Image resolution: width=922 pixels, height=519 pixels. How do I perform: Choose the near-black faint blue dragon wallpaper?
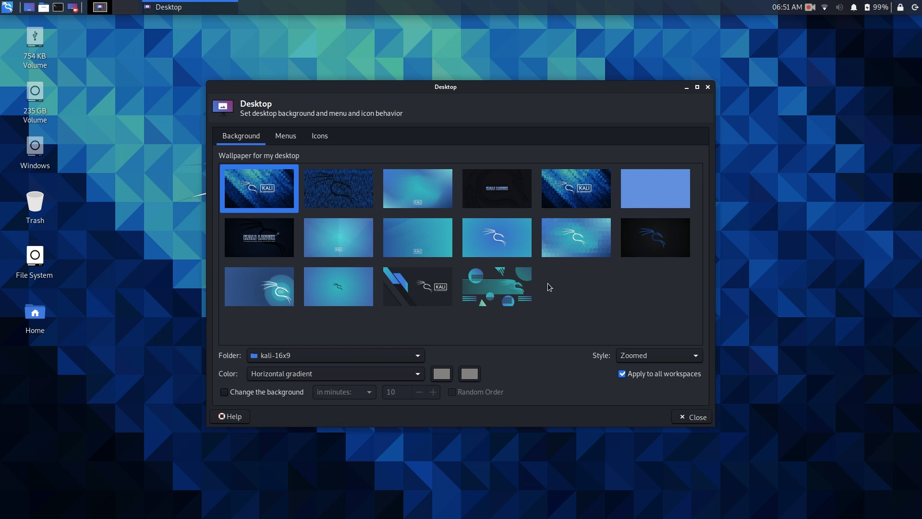pyautogui.click(x=655, y=237)
